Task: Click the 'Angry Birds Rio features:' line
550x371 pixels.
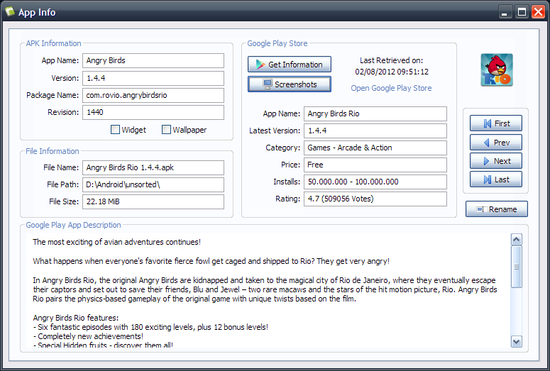Action: point(76,318)
